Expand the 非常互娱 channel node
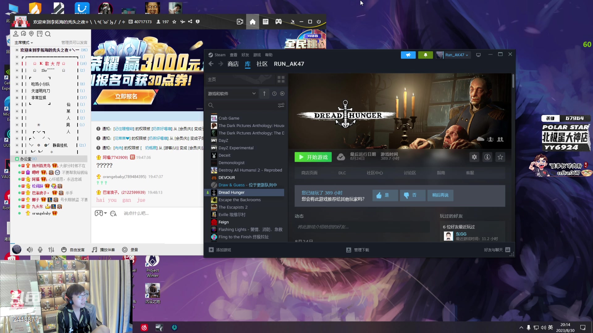593x333 pixels. 17,97
